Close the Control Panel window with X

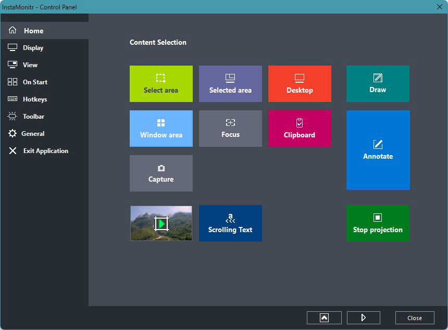pyautogui.click(x=440, y=7)
